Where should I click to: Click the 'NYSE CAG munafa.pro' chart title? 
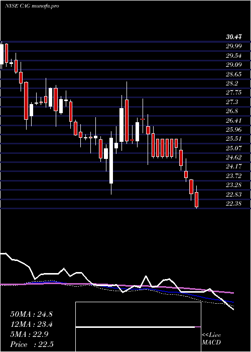coord(32,6)
